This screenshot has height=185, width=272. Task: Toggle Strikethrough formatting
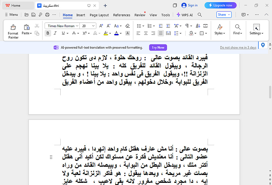(74, 33)
